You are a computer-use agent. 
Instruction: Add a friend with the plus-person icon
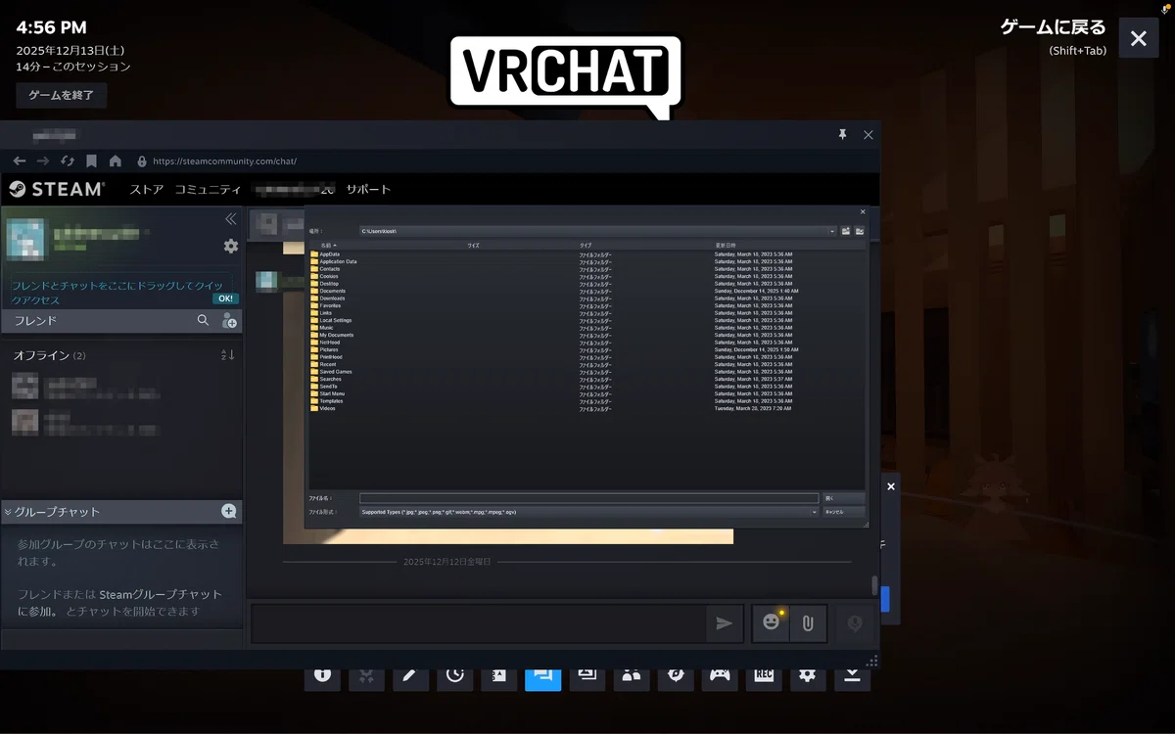[229, 320]
